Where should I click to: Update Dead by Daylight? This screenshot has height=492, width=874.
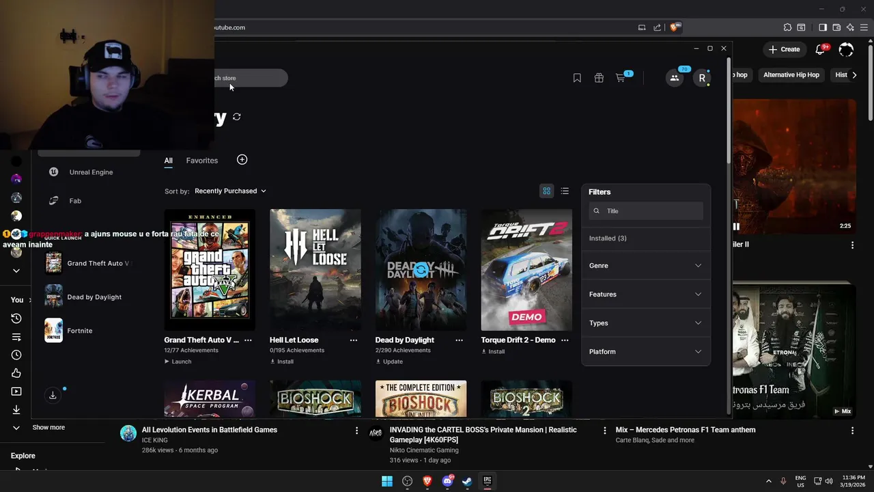point(389,361)
